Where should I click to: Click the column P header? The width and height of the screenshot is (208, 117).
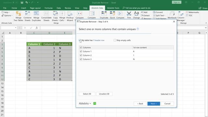188,33
